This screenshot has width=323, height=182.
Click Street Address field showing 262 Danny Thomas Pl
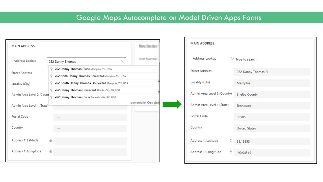(272, 72)
